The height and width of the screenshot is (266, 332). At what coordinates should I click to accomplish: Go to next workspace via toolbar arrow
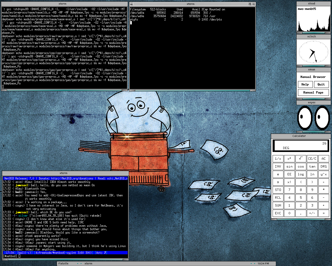(x=81, y=263)
